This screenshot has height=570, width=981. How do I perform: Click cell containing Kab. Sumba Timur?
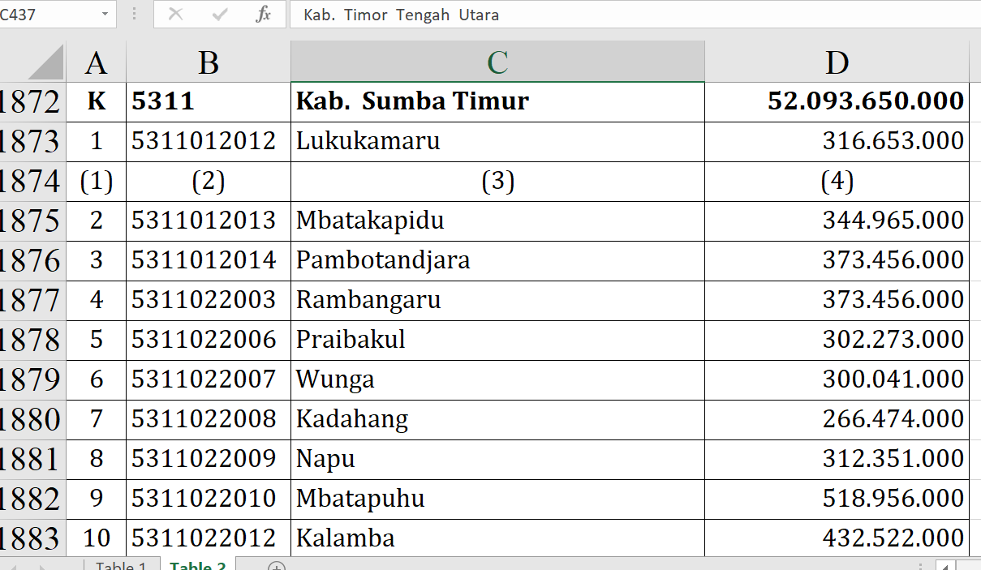coord(497,101)
